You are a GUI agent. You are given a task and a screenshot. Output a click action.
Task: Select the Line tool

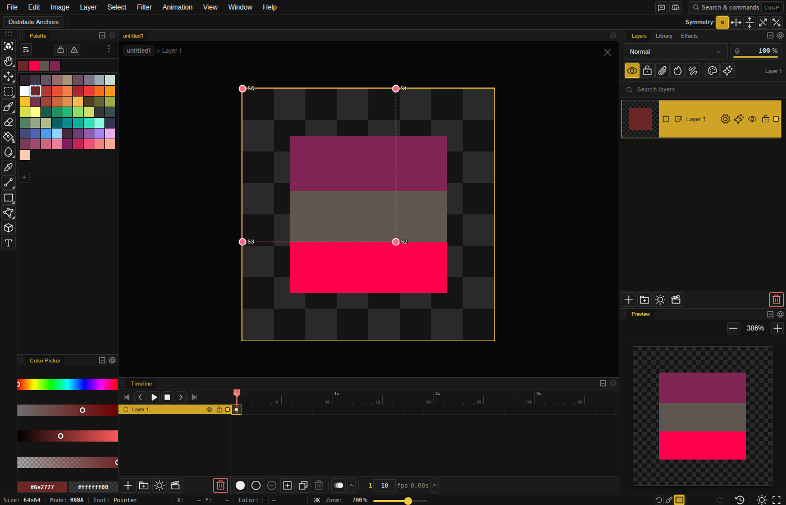point(8,182)
